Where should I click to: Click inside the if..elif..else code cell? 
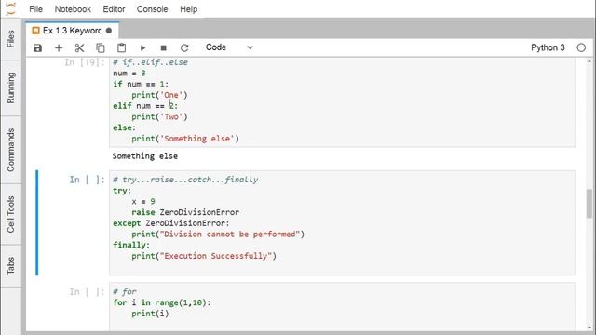(342, 101)
